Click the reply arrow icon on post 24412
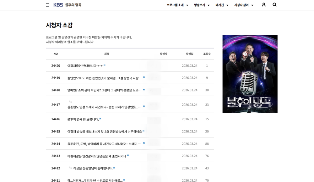The width and height of the screenshot is (314, 182). 70,168
